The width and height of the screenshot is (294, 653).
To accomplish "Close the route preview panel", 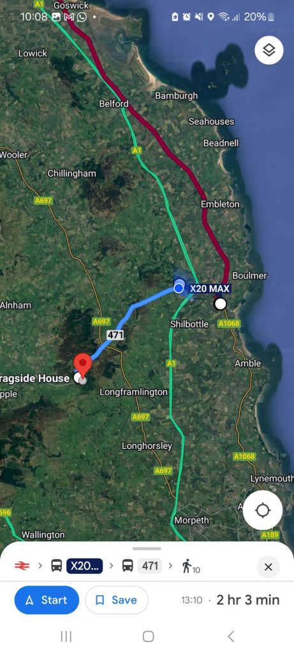I will point(268,567).
